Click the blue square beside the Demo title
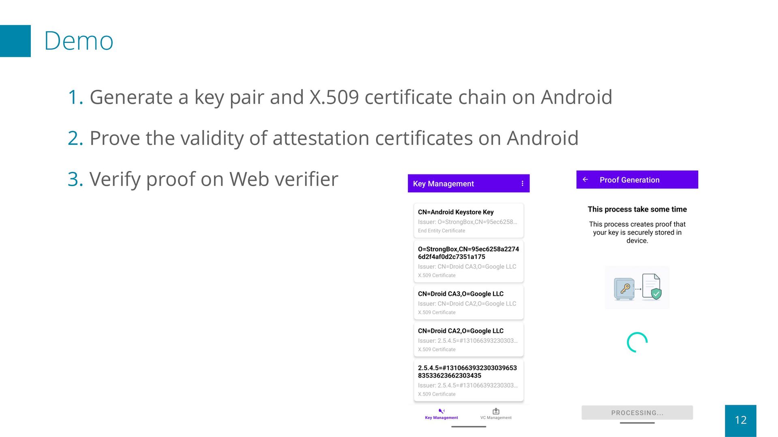Image resolution: width=778 pixels, height=437 pixels. (x=15, y=41)
